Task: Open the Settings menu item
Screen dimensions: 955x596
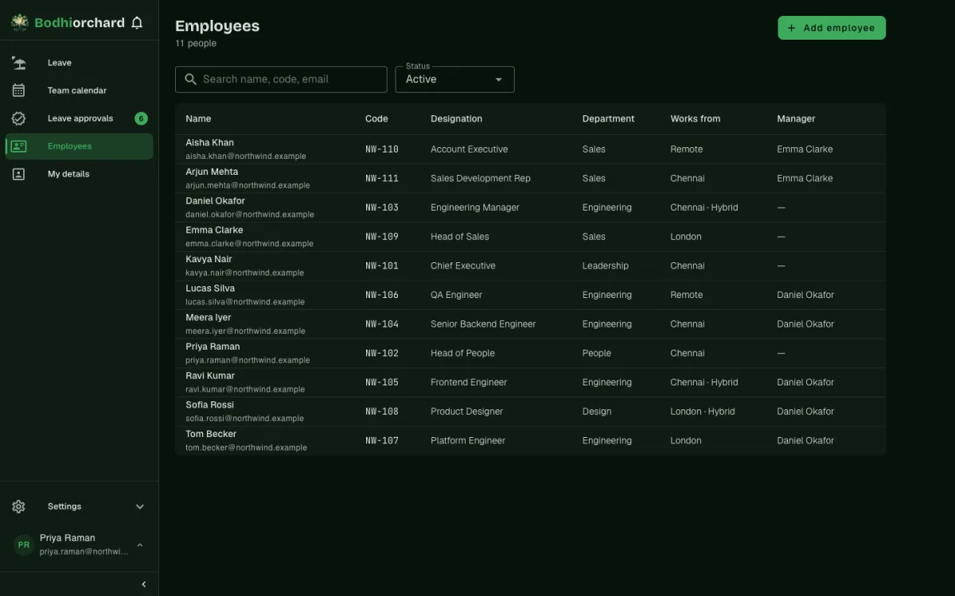Action: (x=80, y=506)
